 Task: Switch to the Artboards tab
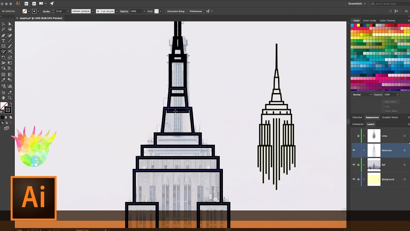(x=358, y=124)
